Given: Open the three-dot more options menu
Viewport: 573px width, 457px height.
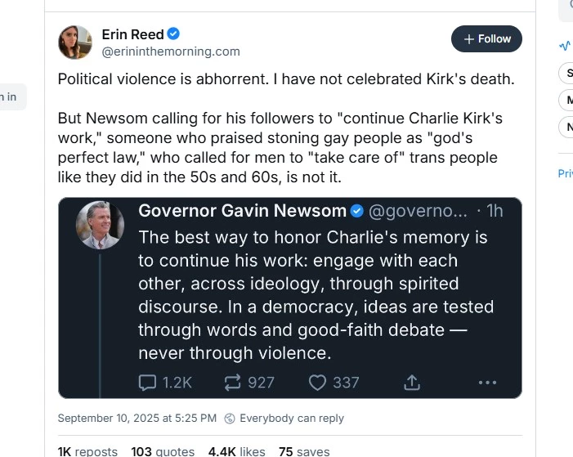Looking at the screenshot, I should point(487,382).
